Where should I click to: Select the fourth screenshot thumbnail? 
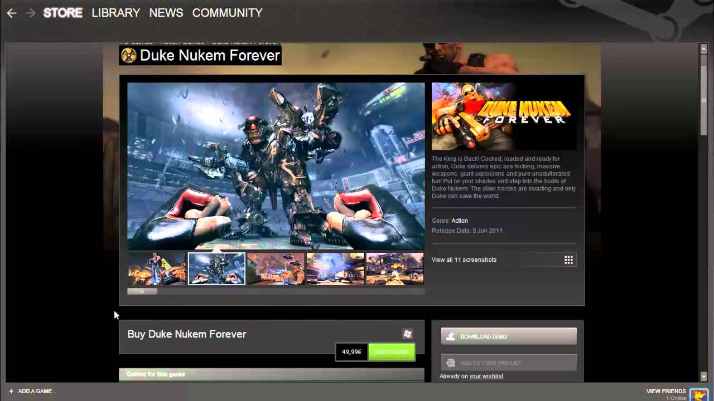335,268
